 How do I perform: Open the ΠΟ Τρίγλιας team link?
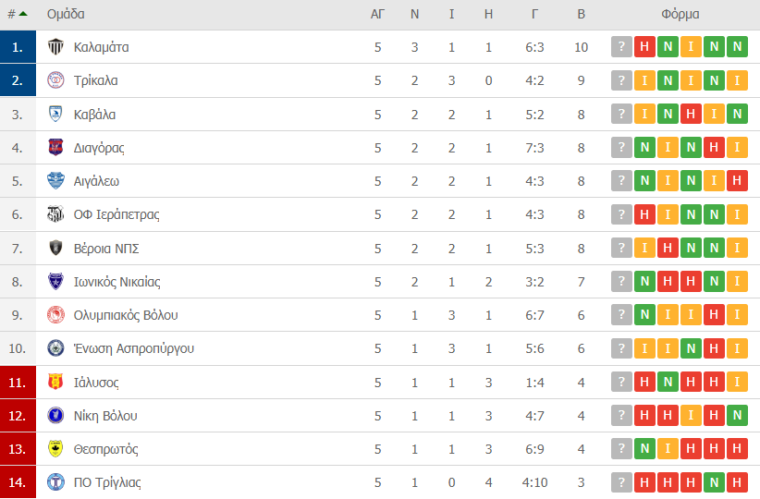point(107,482)
